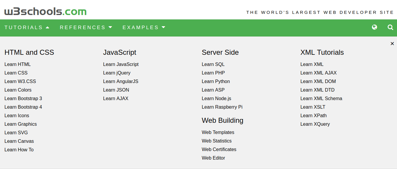Click the World's Largest Web Developer Site tagline

(320, 12)
